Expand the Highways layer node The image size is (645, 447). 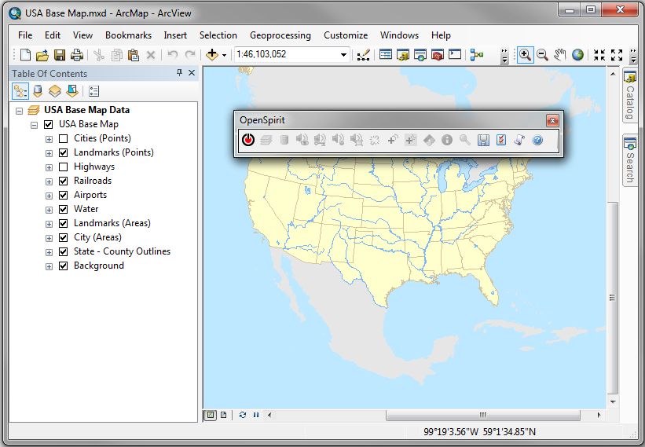click(x=49, y=167)
